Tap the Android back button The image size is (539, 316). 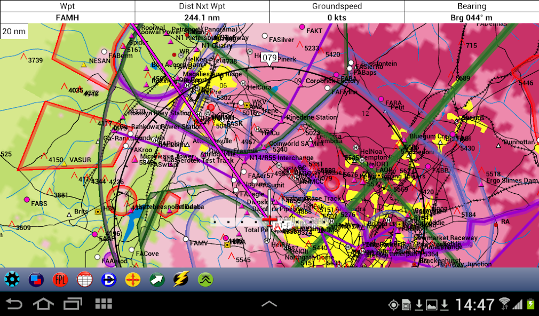pyautogui.click(x=14, y=304)
